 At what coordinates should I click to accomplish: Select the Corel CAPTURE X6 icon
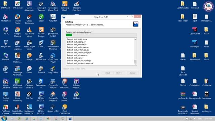[65, 109]
